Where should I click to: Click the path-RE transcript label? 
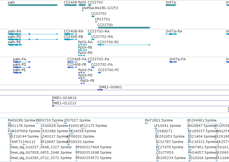(x=14, y=42)
